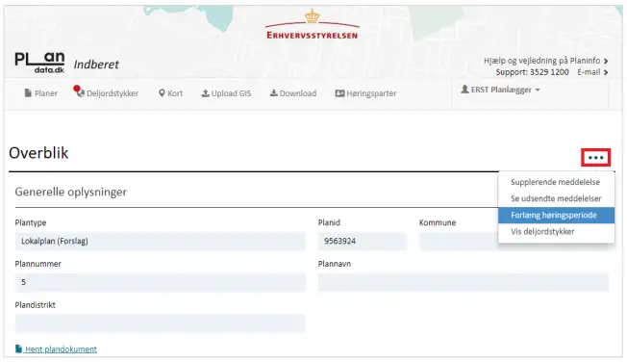Click the Planer document icon
This screenshot has height=362, width=627.
click(28, 92)
